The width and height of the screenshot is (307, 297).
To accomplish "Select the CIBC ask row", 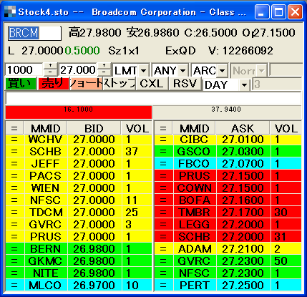I will [228, 140].
